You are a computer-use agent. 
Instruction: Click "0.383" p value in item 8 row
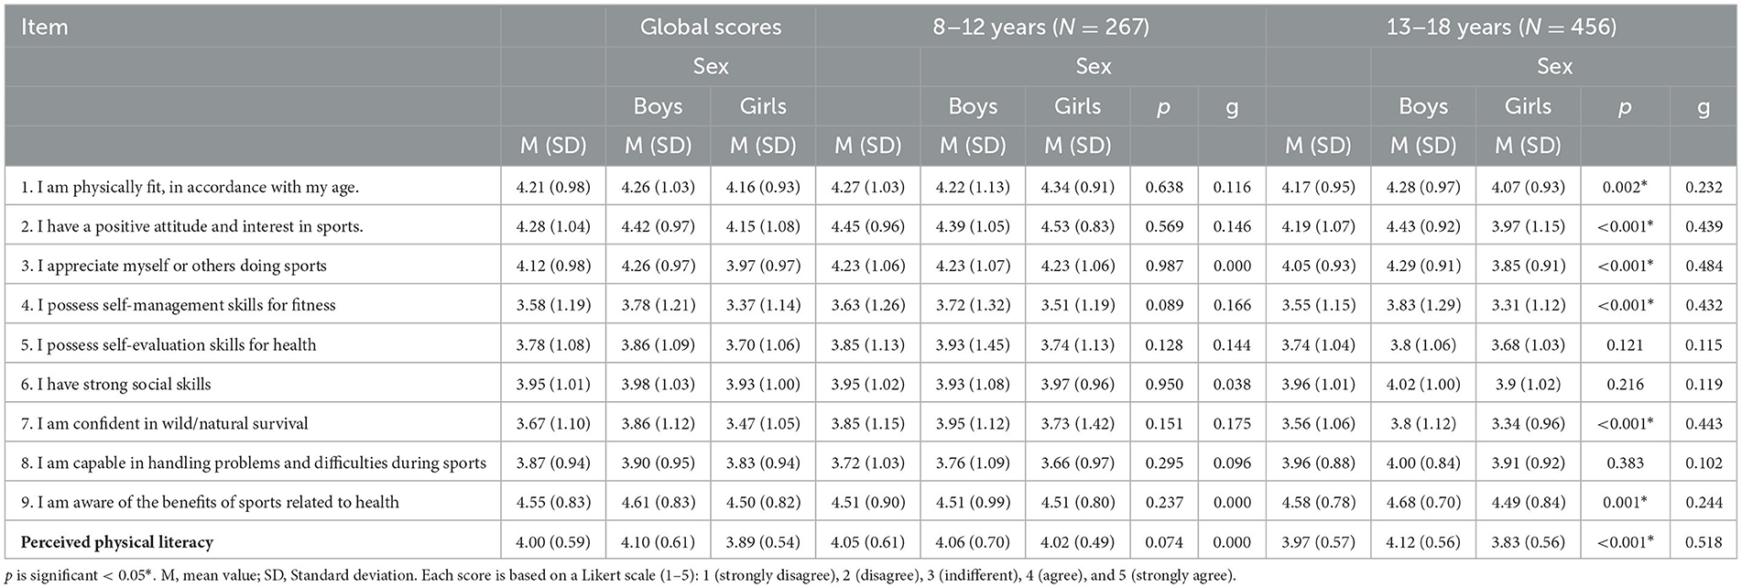click(1625, 463)
